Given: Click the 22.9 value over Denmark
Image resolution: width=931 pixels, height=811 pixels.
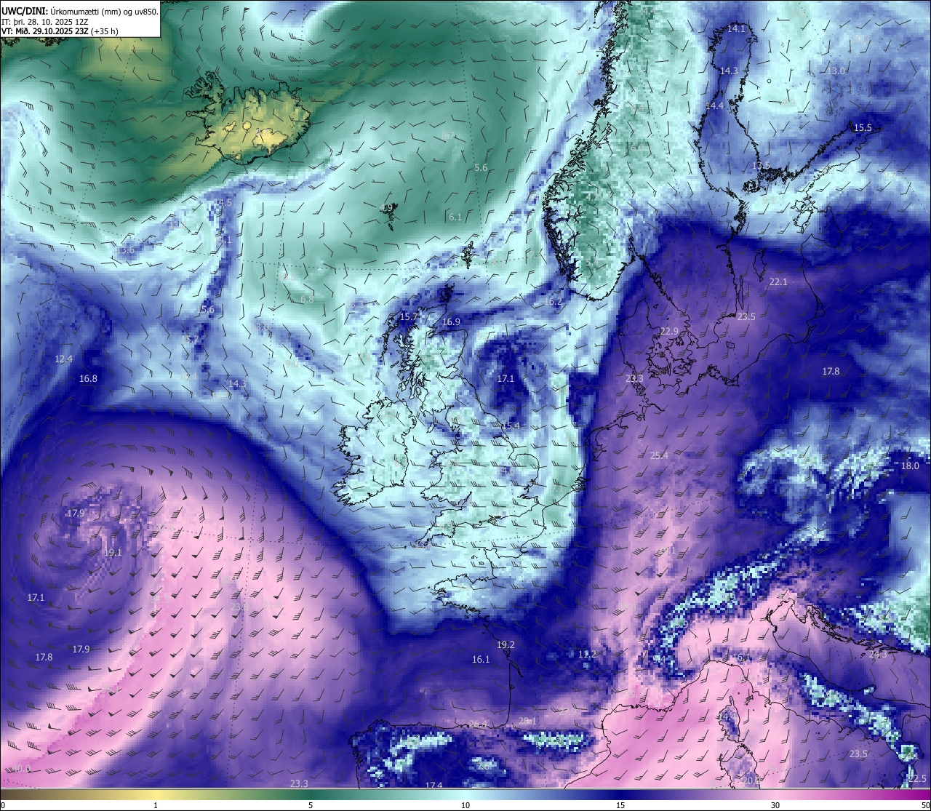Looking at the screenshot, I should pyautogui.click(x=669, y=331).
